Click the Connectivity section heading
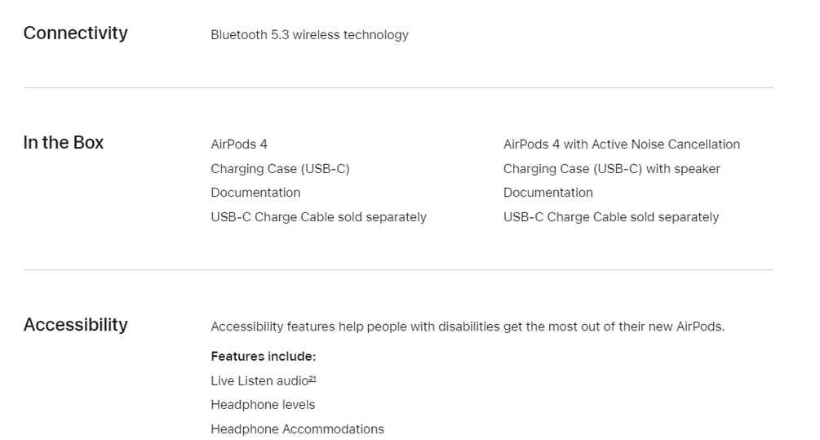820x440 pixels. click(x=76, y=33)
